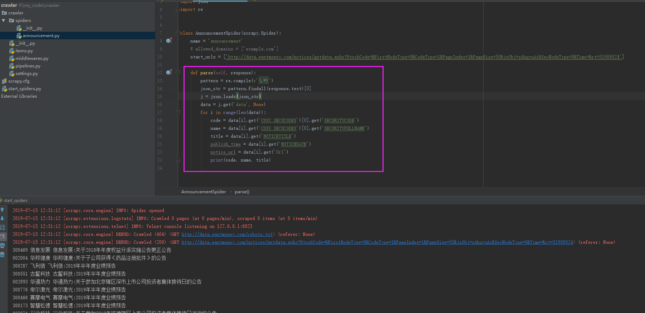Click the "j.get('data', None)" expression
The width and height of the screenshot is (645, 313).
(x=242, y=105)
